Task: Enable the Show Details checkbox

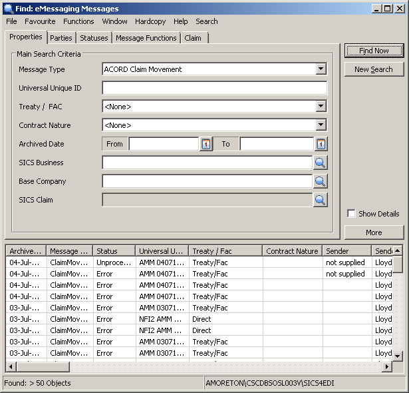Action: (x=351, y=214)
